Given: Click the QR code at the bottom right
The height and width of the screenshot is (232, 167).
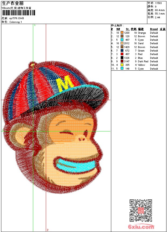Looking at the screenshot, I should [141, 210].
